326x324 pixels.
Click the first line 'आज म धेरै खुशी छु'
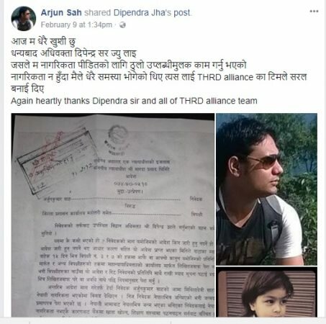point(43,42)
